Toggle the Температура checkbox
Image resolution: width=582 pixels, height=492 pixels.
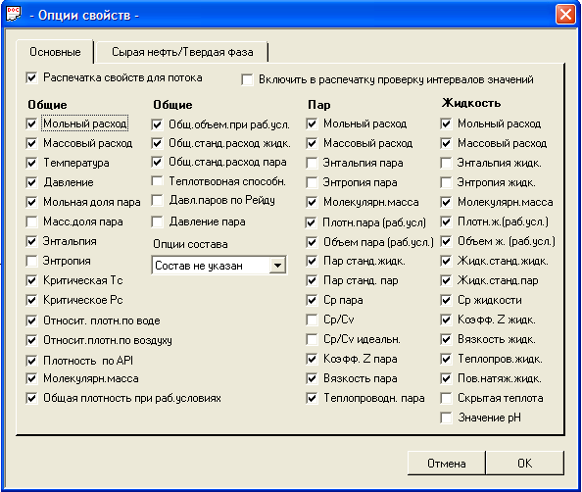(x=32, y=163)
